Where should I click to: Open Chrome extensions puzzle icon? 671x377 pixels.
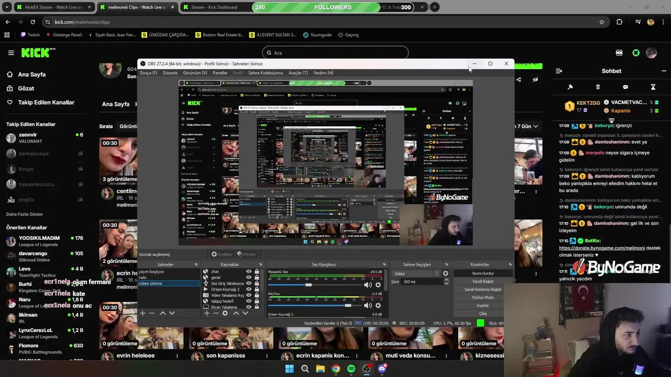coord(620,22)
